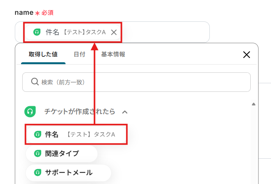Click the green icon on サポートメール option

pos(37,172)
